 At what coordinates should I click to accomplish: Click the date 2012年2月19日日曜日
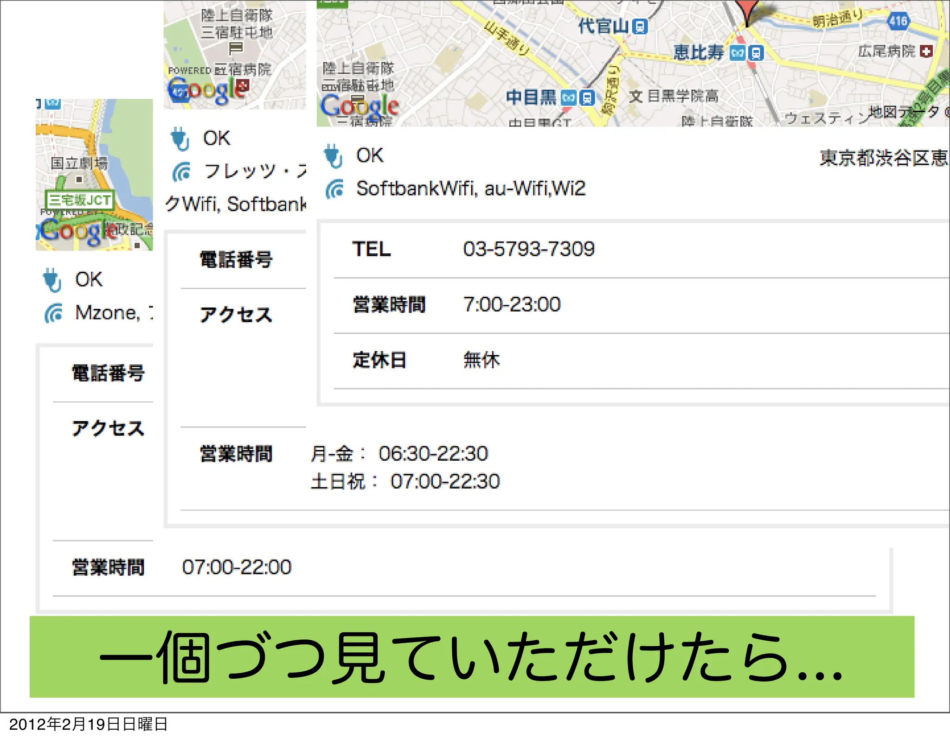88,724
